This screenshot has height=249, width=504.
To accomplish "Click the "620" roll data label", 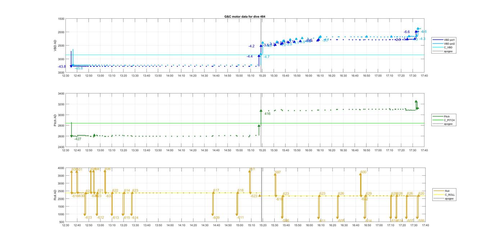I will click(x=421, y=194).
